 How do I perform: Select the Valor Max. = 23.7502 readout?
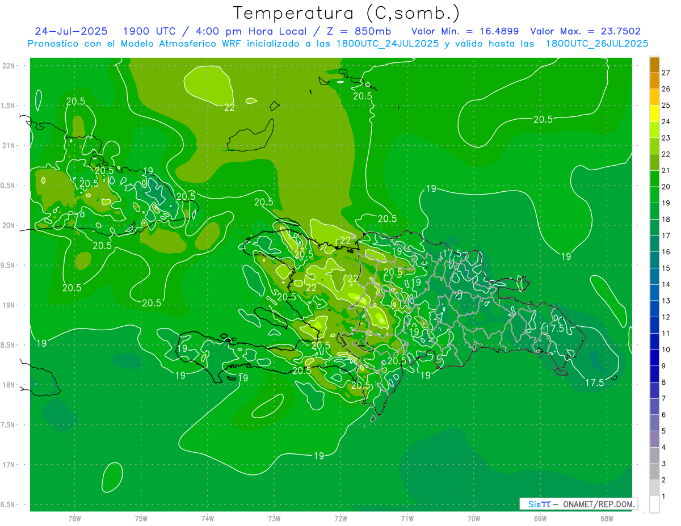click(x=585, y=31)
